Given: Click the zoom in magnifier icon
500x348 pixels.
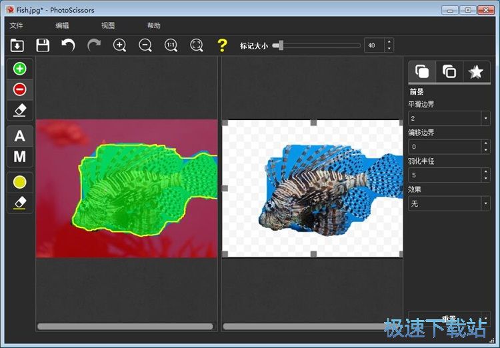Looking at the screenshot, I should point(120,45).
